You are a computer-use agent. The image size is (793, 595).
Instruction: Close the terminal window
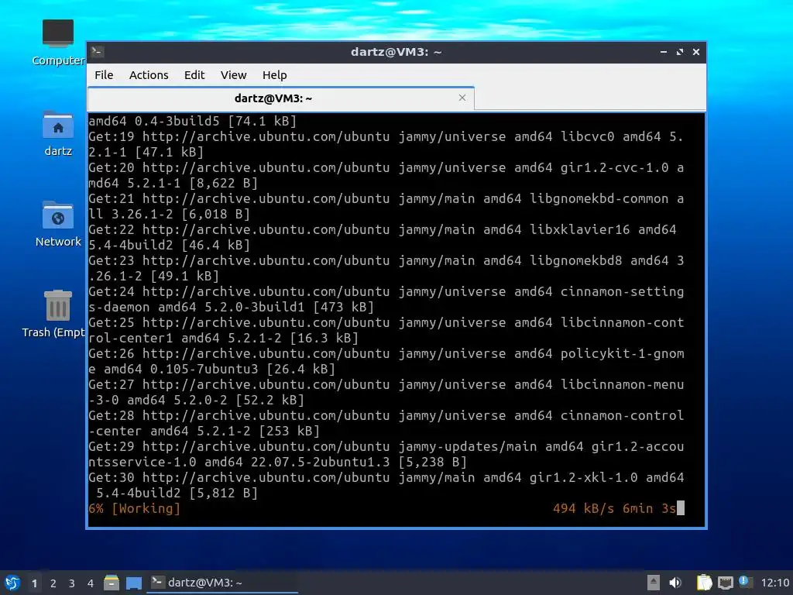(696, 52)
